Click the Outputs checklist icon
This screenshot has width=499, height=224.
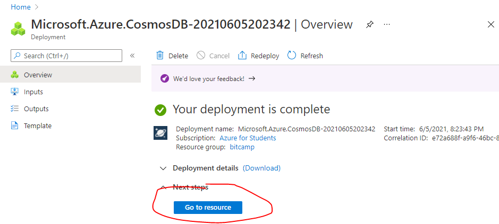click(x=15, y=109)
